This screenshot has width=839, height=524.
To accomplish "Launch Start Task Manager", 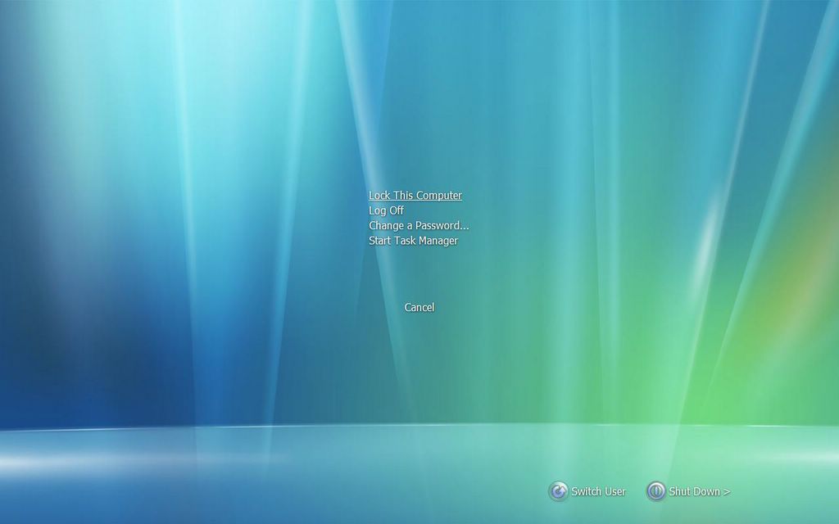I will coord(413,241).
